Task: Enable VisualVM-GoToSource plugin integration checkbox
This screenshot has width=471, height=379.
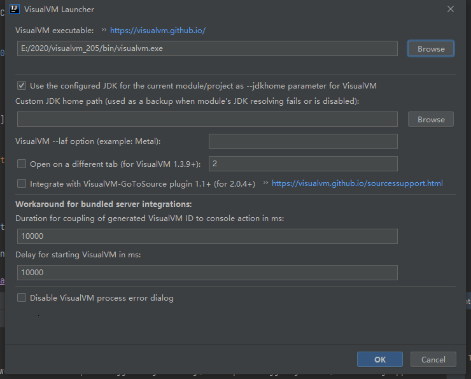Action: 22,183
